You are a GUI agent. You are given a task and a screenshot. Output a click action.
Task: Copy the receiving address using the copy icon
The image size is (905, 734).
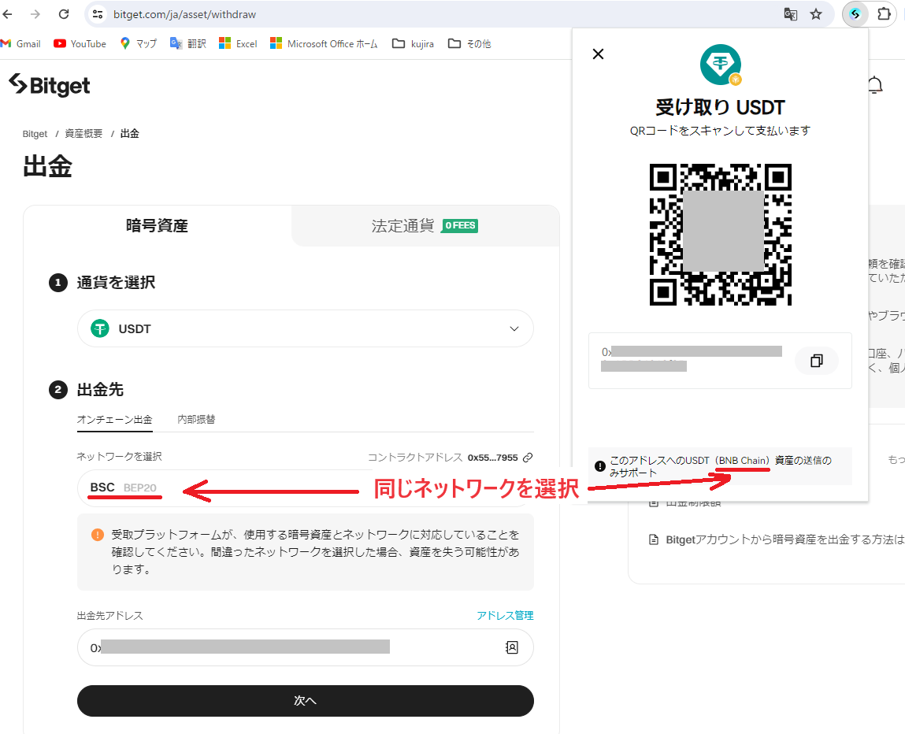817,360
